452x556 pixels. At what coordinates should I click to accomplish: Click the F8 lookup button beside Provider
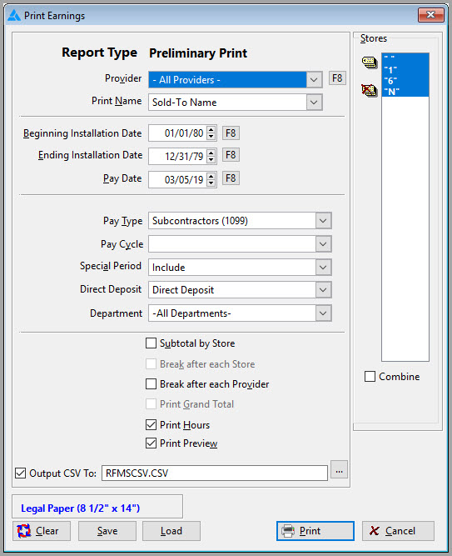click(x=337, y=78)
